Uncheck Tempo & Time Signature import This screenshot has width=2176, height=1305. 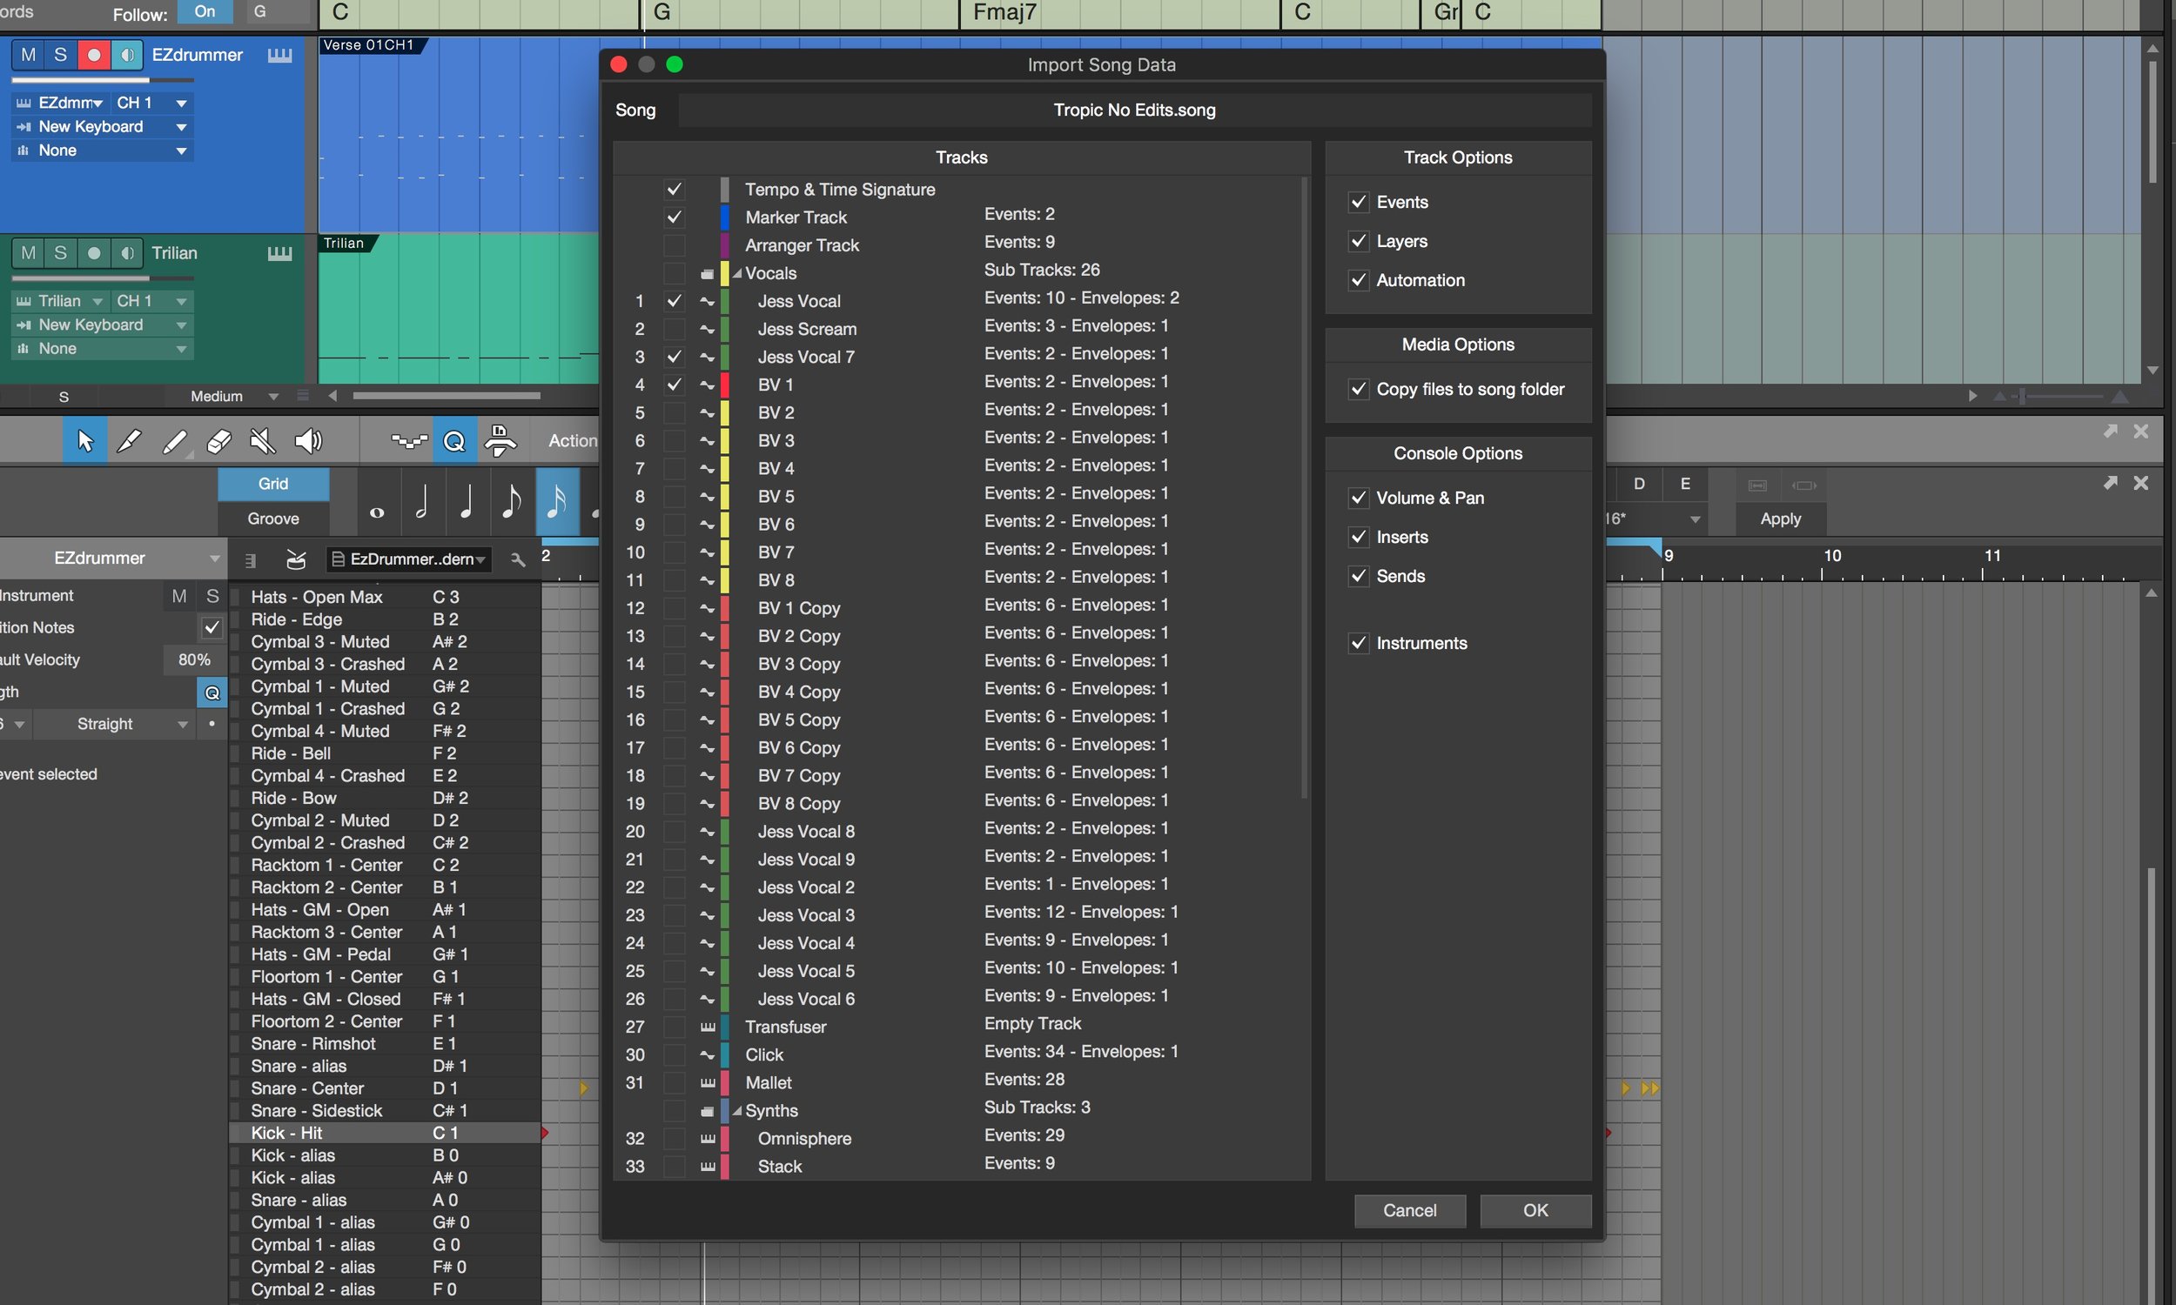pos(675,189)
